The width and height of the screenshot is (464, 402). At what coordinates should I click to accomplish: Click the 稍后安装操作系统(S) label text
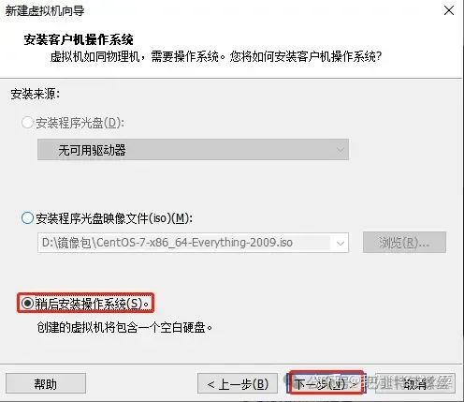tap(93, 304)
